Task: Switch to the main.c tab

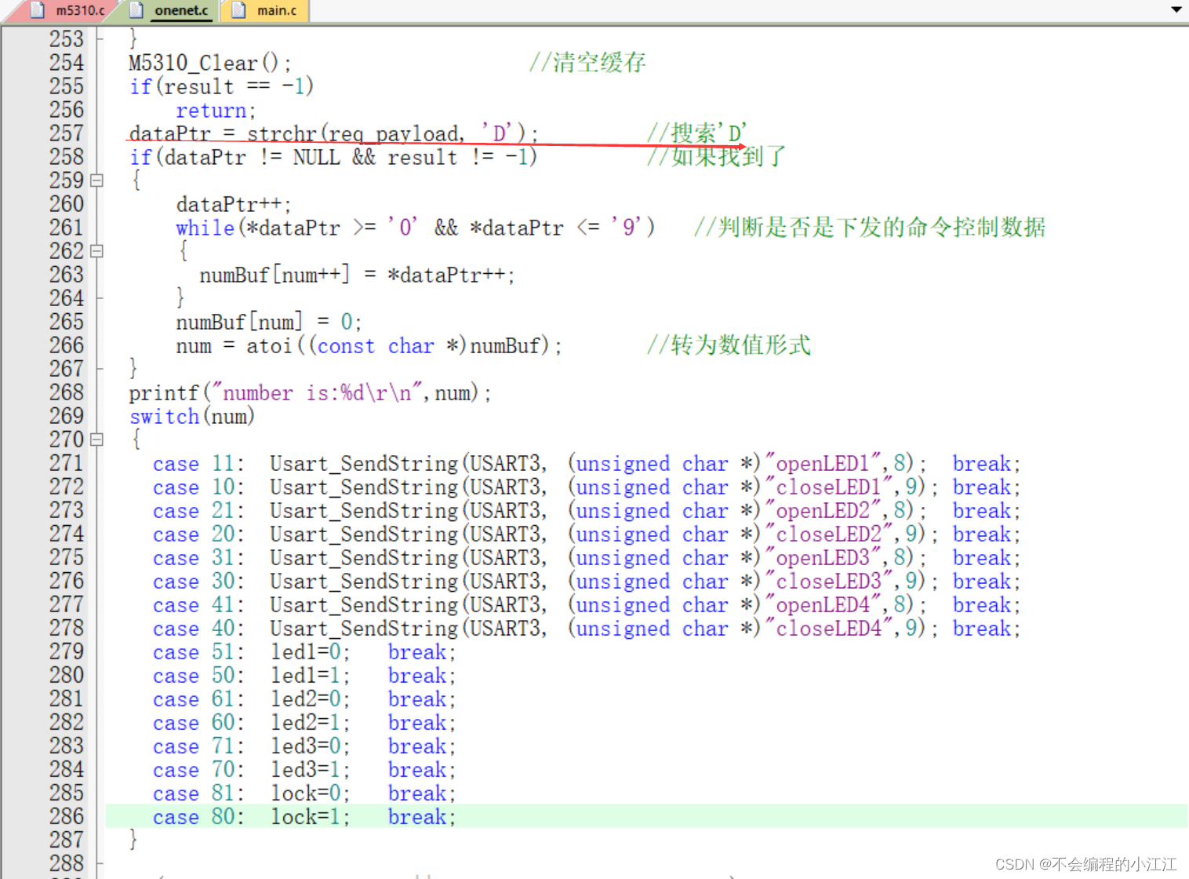Action: 267,10
